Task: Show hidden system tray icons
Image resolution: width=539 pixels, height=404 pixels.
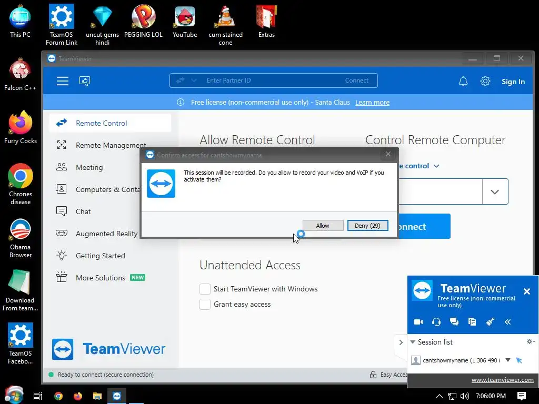Action: 440,396
